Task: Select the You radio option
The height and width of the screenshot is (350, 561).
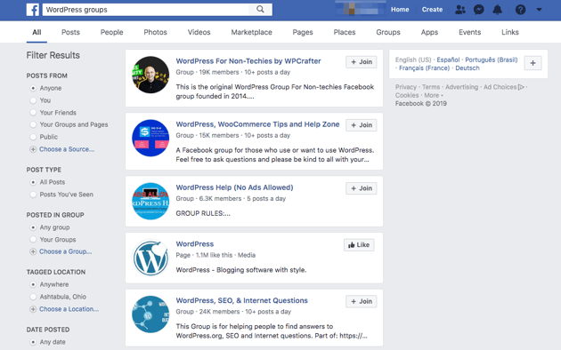Action: [33, 100]
